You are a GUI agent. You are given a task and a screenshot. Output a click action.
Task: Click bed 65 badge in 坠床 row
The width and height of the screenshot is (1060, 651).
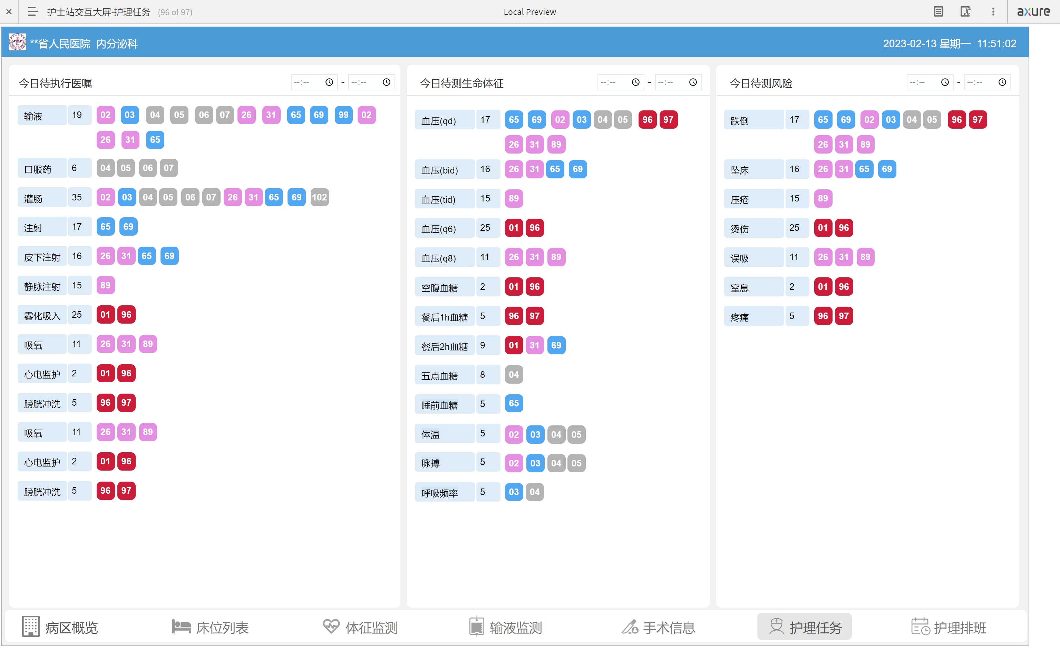pyautogui.click(x=864, y=169)
